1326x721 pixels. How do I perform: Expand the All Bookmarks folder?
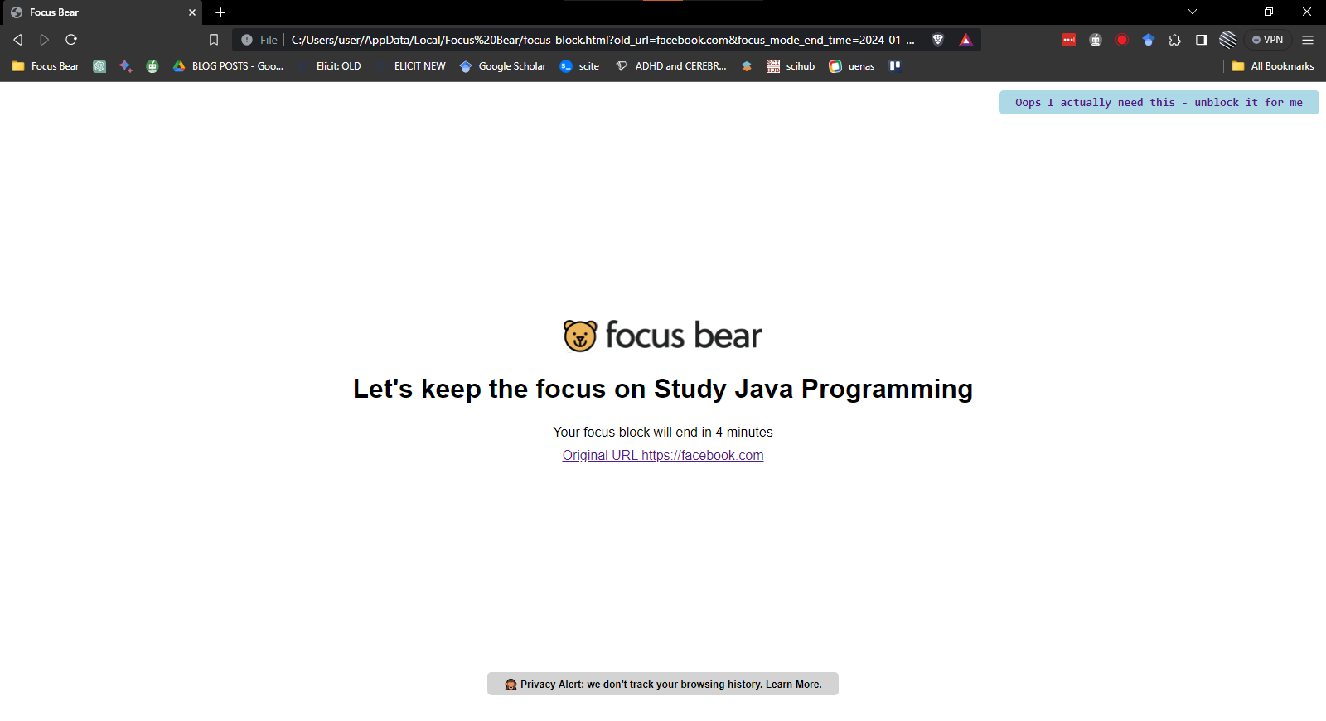[1273, 66]
